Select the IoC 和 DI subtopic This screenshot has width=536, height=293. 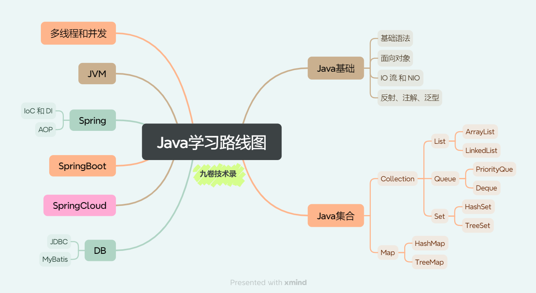[x=38, y=111]
